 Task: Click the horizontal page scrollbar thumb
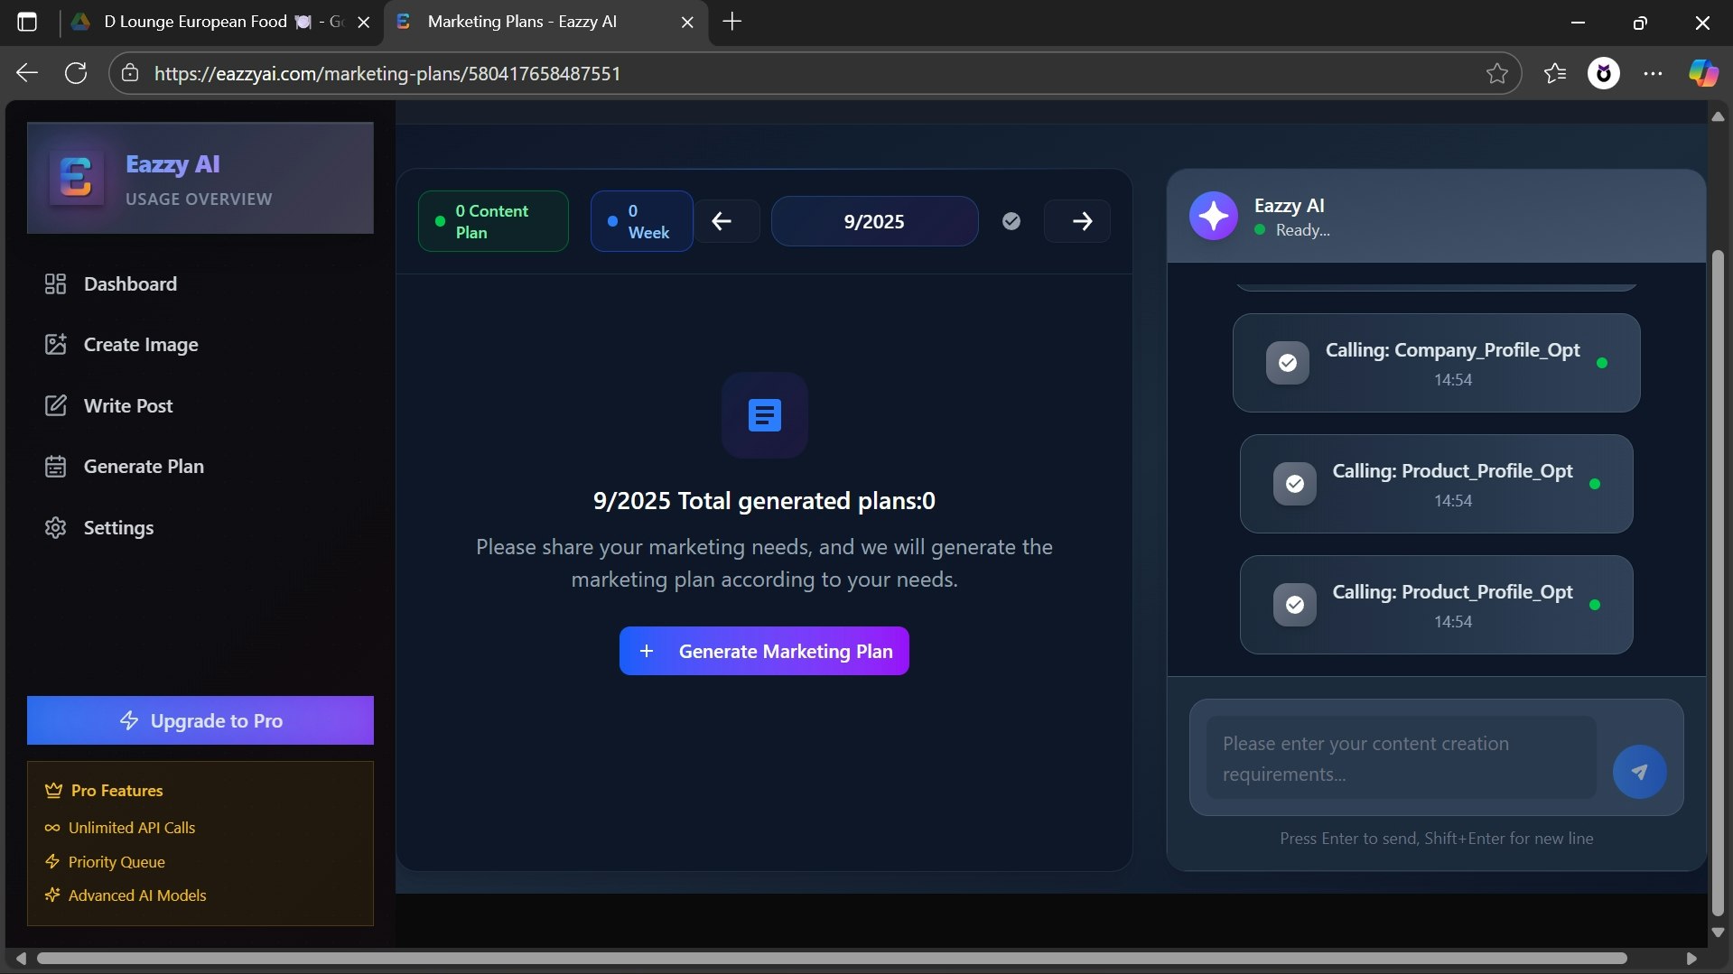point(832,959)
